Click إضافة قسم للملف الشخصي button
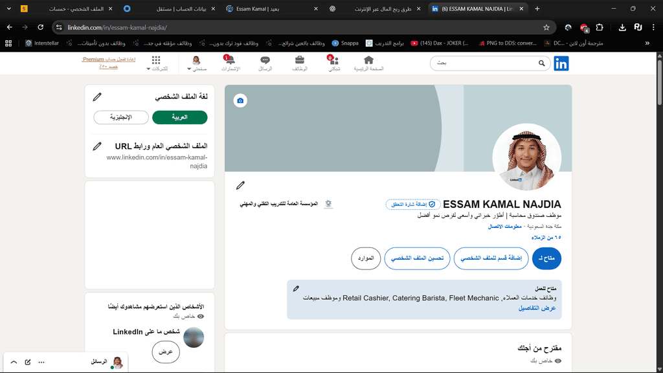The image size is (663, 373). coord(491,258)
